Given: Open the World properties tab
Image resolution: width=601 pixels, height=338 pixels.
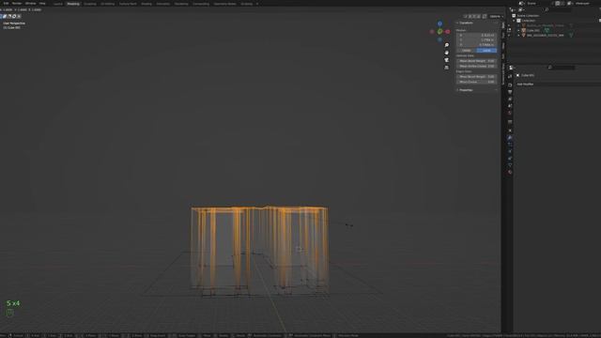Looking at the screenshot, I should point(510,113).
